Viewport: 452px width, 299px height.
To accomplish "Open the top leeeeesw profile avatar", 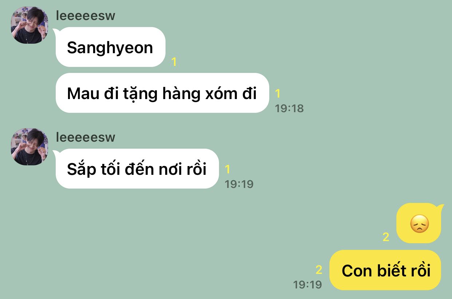I will coord(29,25).
